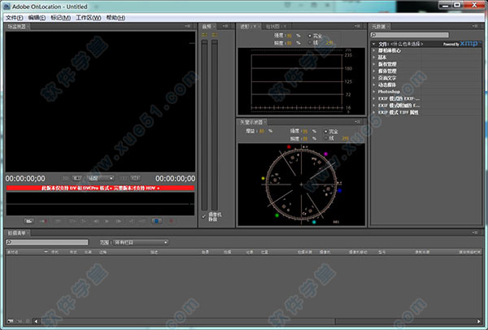Open the shot list panel options menu icon

coord(475,232)
